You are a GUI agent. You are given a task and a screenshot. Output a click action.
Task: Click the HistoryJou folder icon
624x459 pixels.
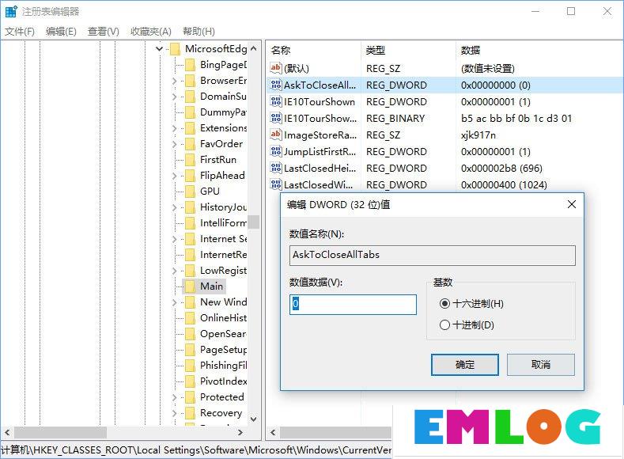coord(191,207)
